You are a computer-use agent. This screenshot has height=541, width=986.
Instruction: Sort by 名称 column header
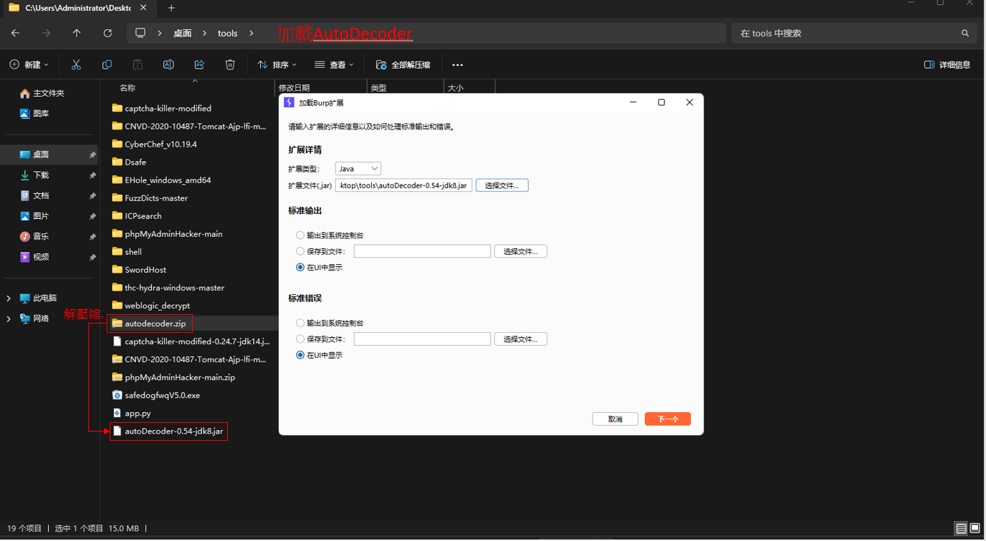coord(128,87)
